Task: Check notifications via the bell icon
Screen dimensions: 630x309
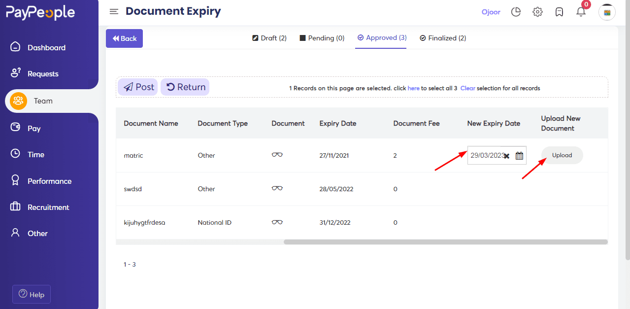Action: click(x=581, y=12)
